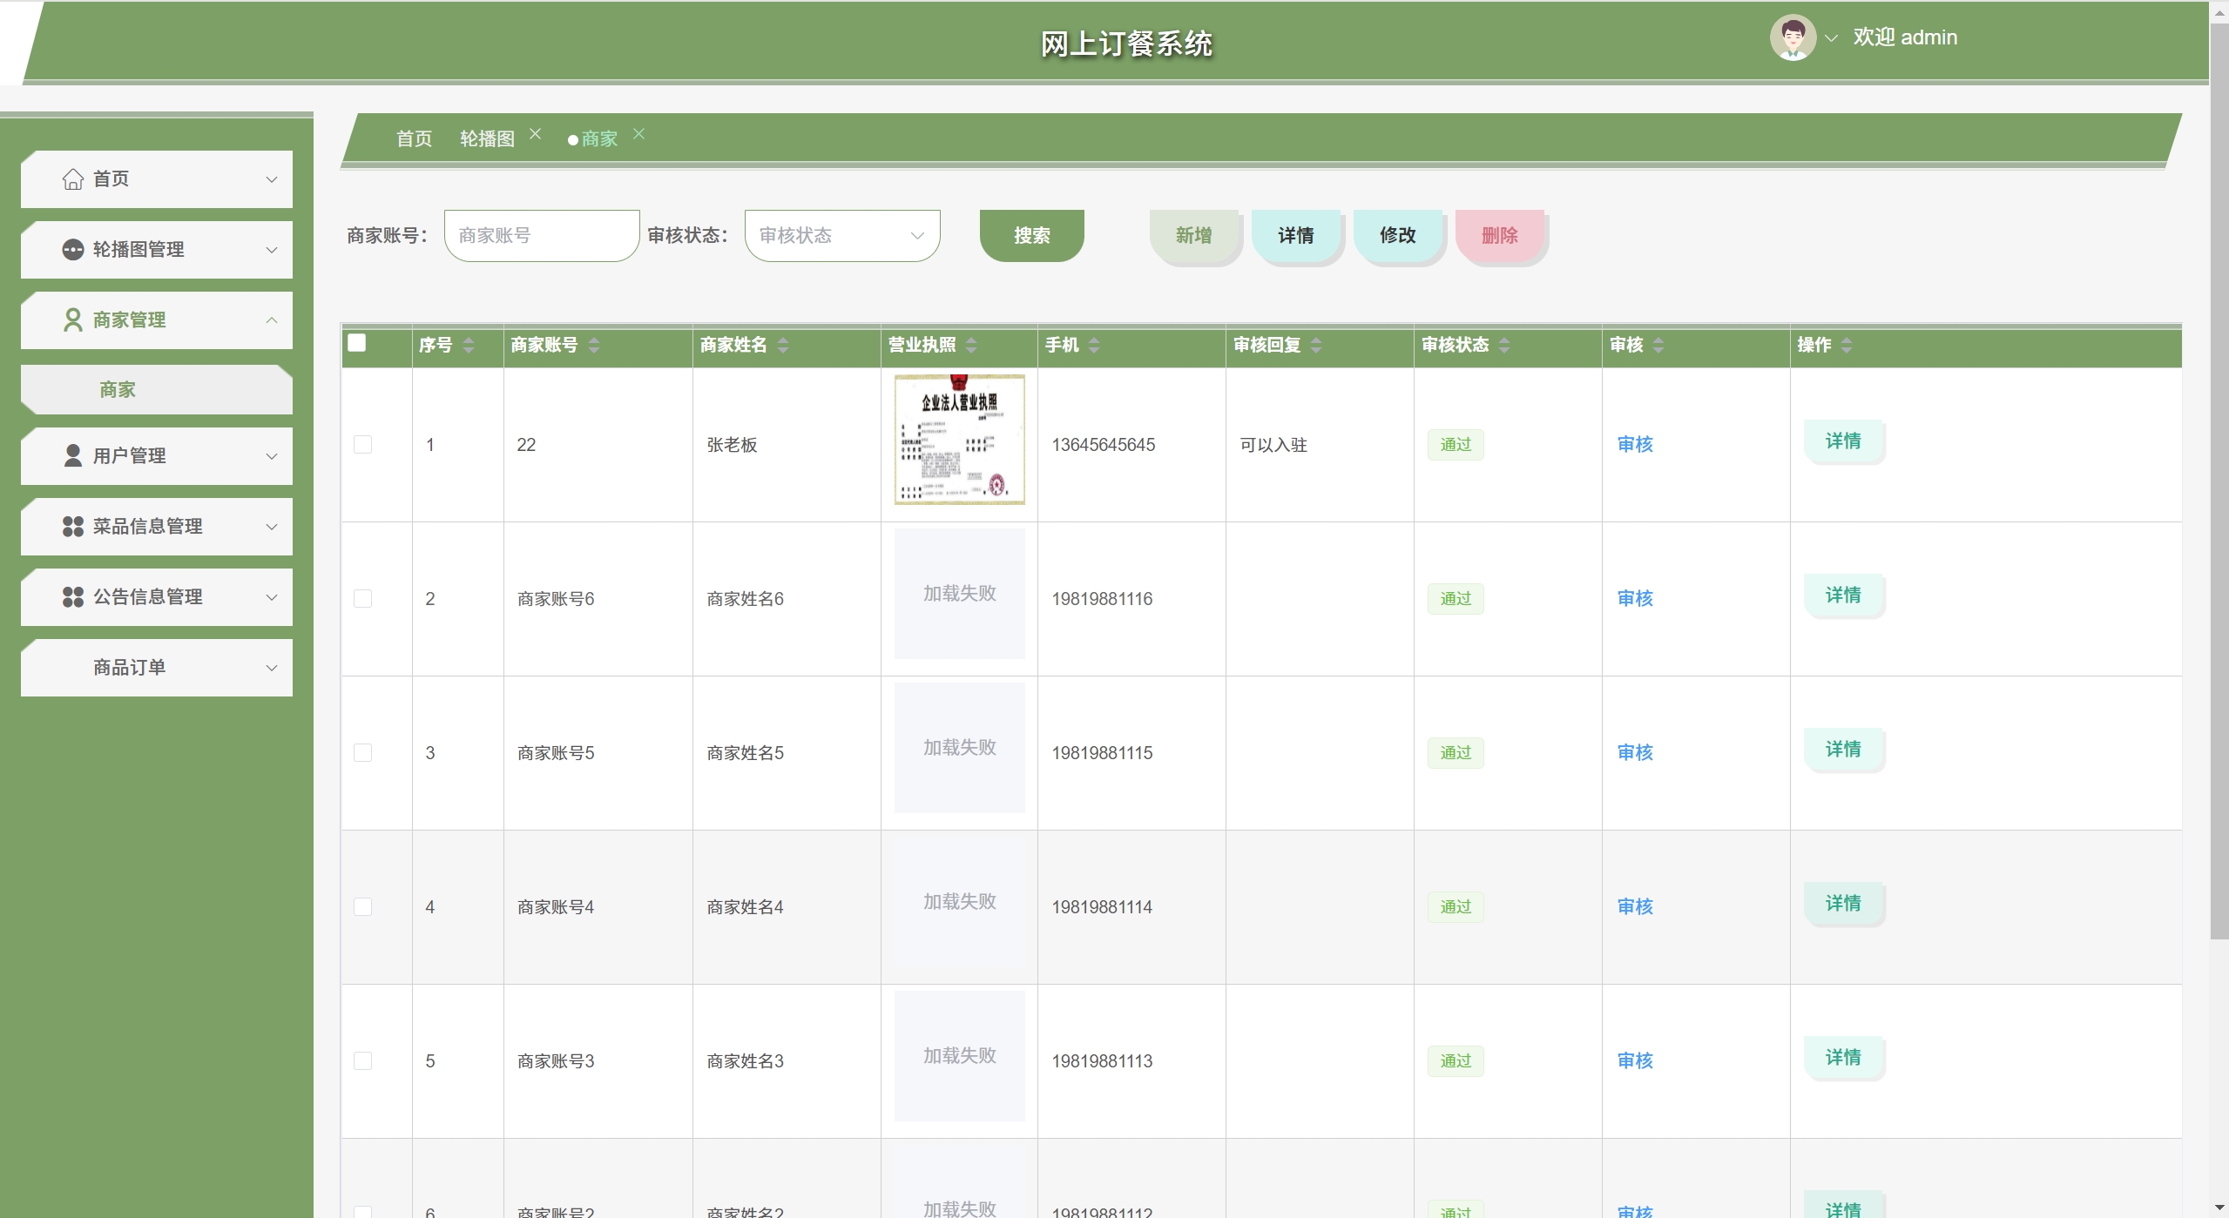Collapse the 商家管理 sidebar menu
The image size is (2229, 1218).
pos(271,320)
